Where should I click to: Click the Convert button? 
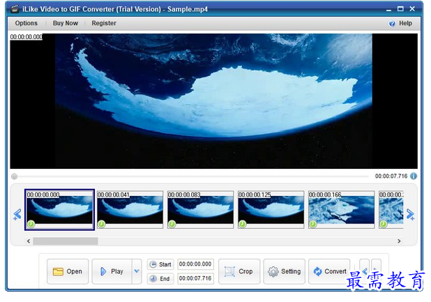(x=329, y=271)
